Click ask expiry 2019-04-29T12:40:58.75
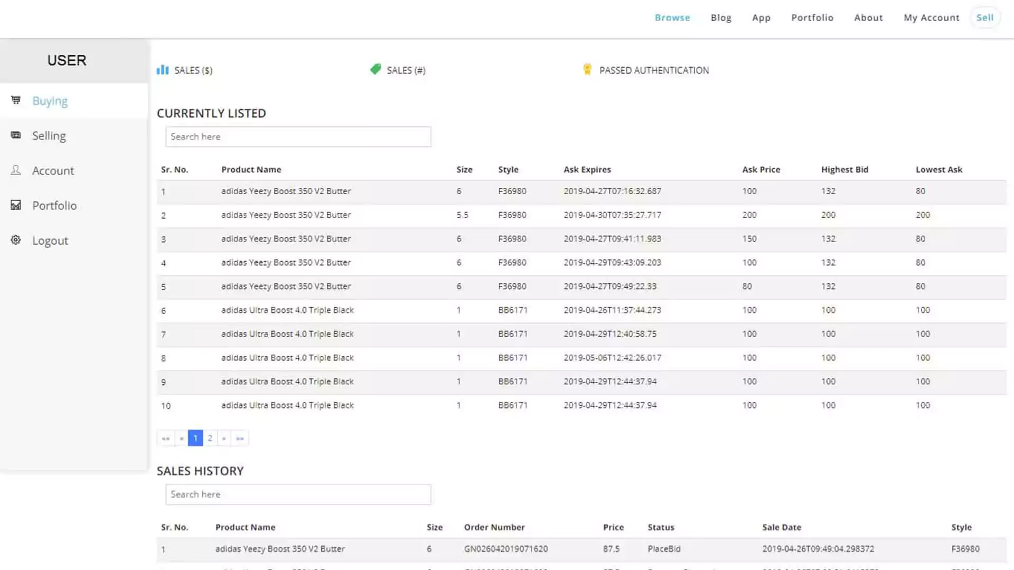The width and height of the screenshot is (1014, 570). [610, 334]
